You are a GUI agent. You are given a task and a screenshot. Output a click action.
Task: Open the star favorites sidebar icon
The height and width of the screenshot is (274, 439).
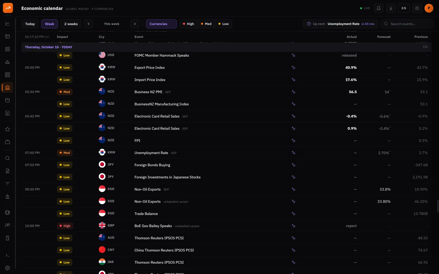click(7, 129)
